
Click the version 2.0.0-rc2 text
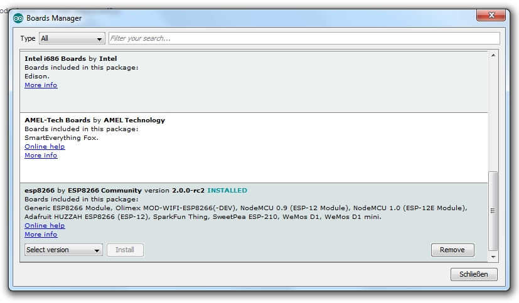coord(174,191)
